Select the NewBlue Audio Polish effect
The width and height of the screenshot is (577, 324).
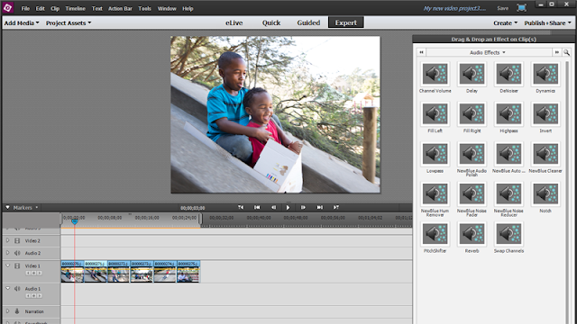472,154
